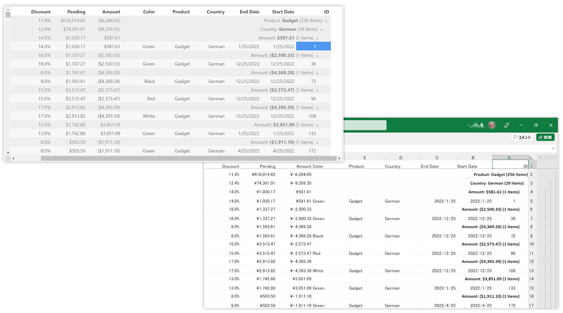This screenshot has width=563, height=313.
Task: Open the Excel コメント (Comments) button
Action: (x=522, y=137)
